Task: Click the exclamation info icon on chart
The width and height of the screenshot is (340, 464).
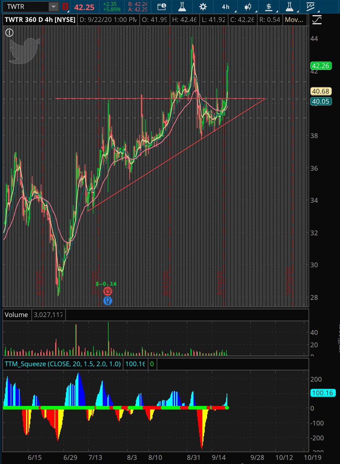Action: tap(9, 33)
